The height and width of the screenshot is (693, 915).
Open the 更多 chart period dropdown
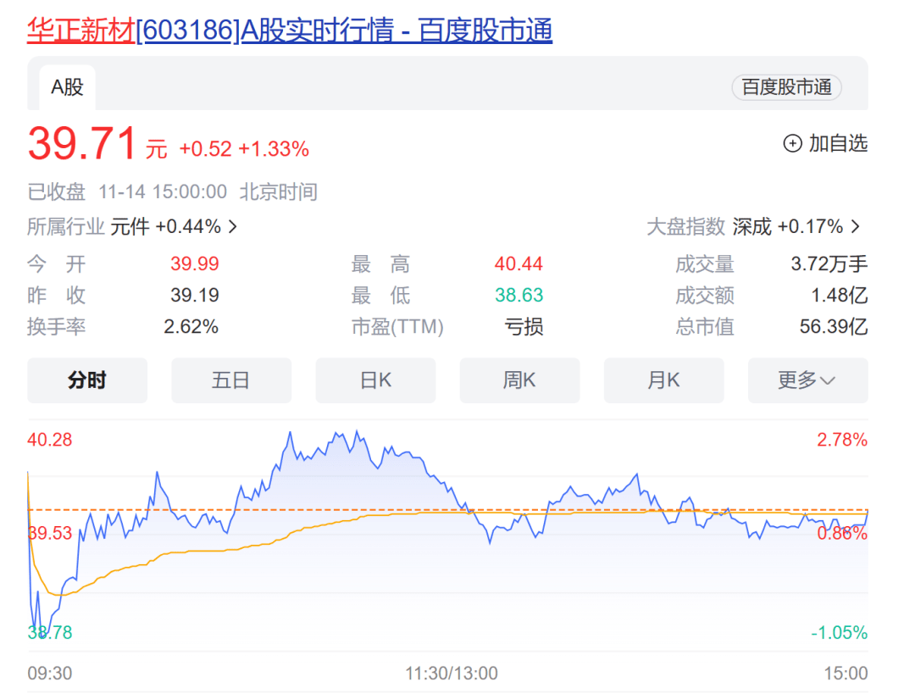(x=807, y=380)
